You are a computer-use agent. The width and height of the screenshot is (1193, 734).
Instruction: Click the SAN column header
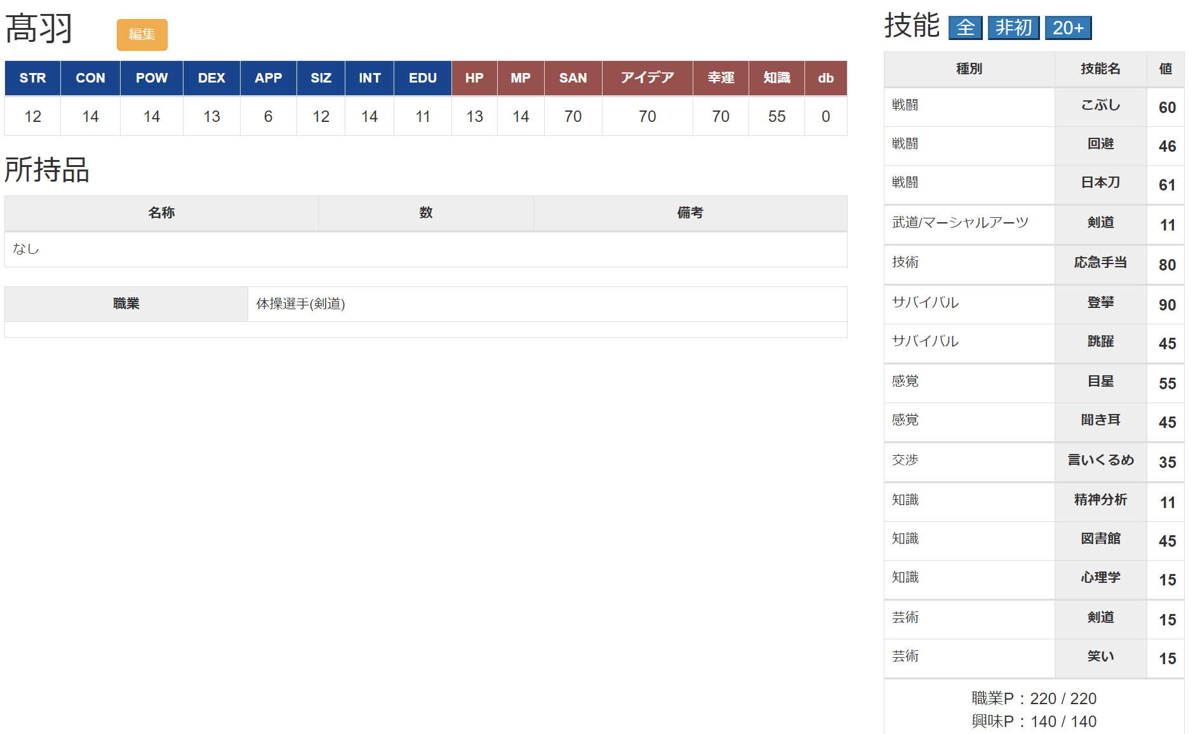tap(573, 78)
